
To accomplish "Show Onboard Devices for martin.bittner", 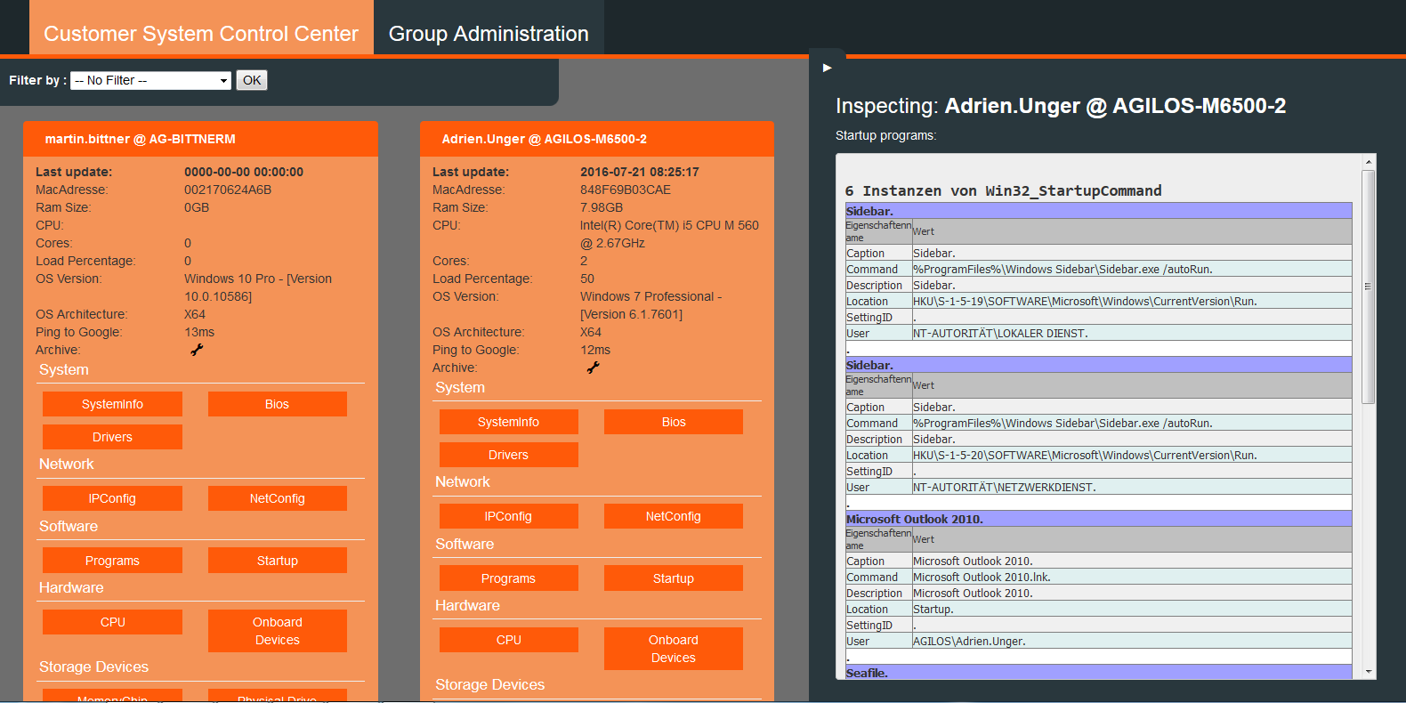I will point(278,631).
